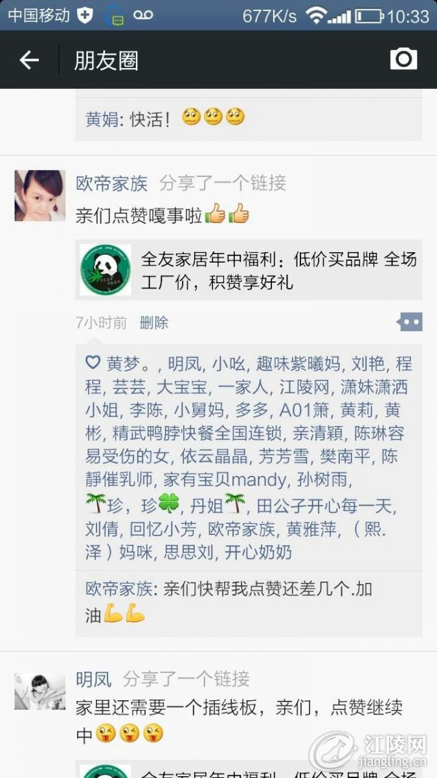
Task: Reply to 欧帝家族 comment 亲们快帮我点赞
Action: point(249,602)
